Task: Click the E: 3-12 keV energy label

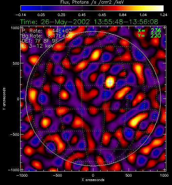Action: 38,46
